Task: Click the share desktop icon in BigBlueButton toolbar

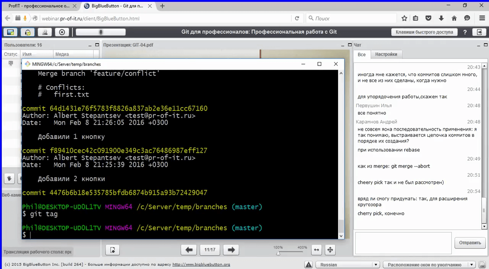Action: pos(11,32)
